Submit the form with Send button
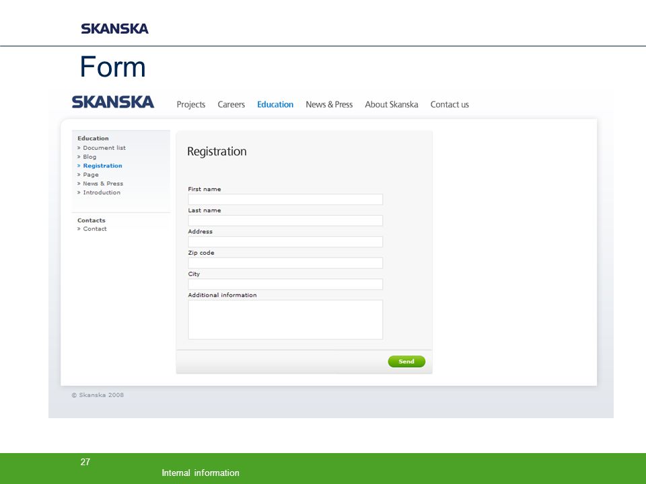 (x=406, y=362)
